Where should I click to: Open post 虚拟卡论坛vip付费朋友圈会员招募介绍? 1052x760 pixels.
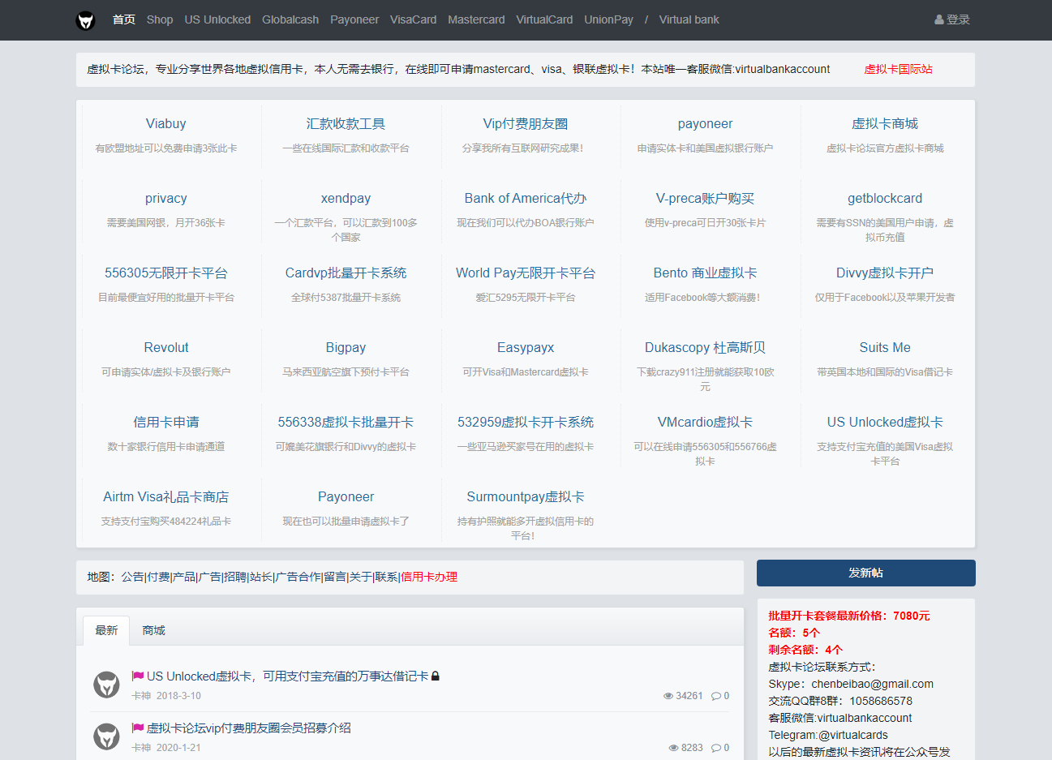[x=249, y=728]
